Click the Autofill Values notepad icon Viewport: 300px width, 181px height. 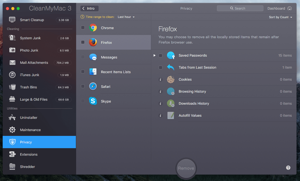click(171, 115)
